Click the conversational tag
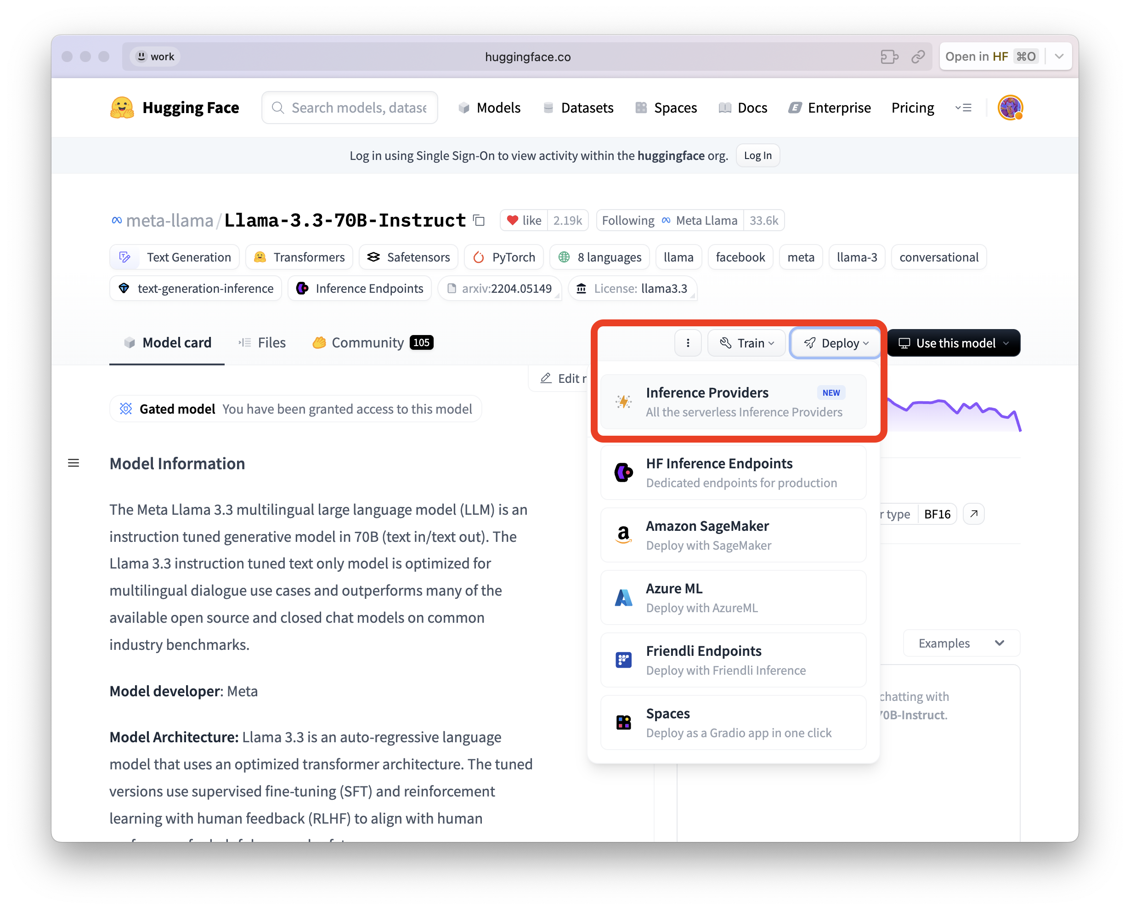1130x910 pixels. click(x=939, y=257)
